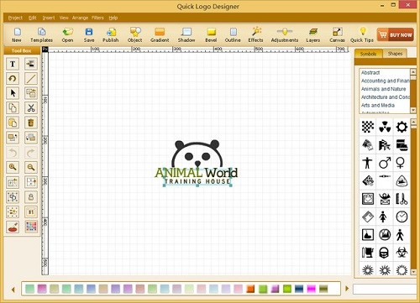The width and height of the screenshot is (420, 303).
Task: Click category list scroll-down arrow
Action: [413, 111]
